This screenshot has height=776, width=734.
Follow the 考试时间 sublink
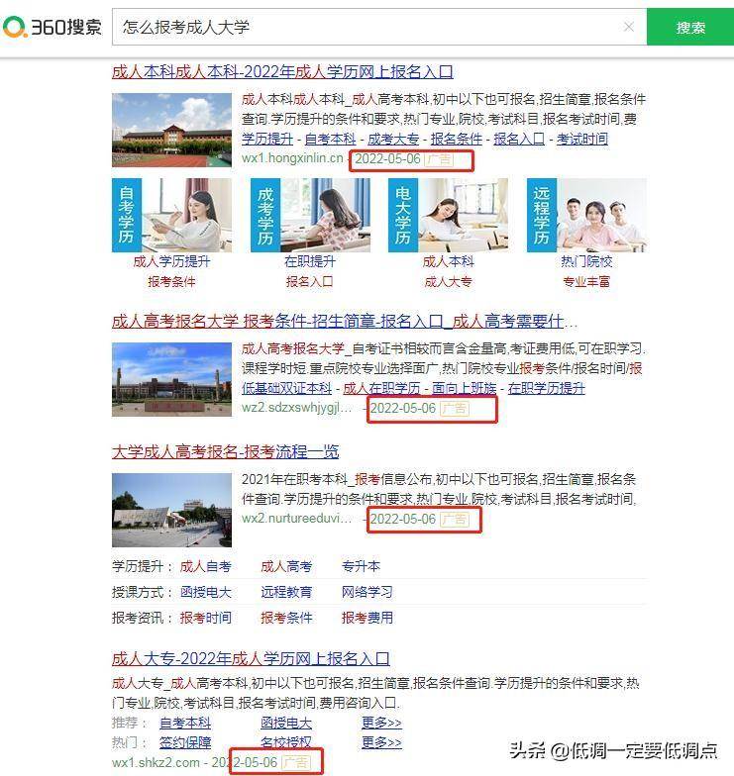(x=582, y=139)
